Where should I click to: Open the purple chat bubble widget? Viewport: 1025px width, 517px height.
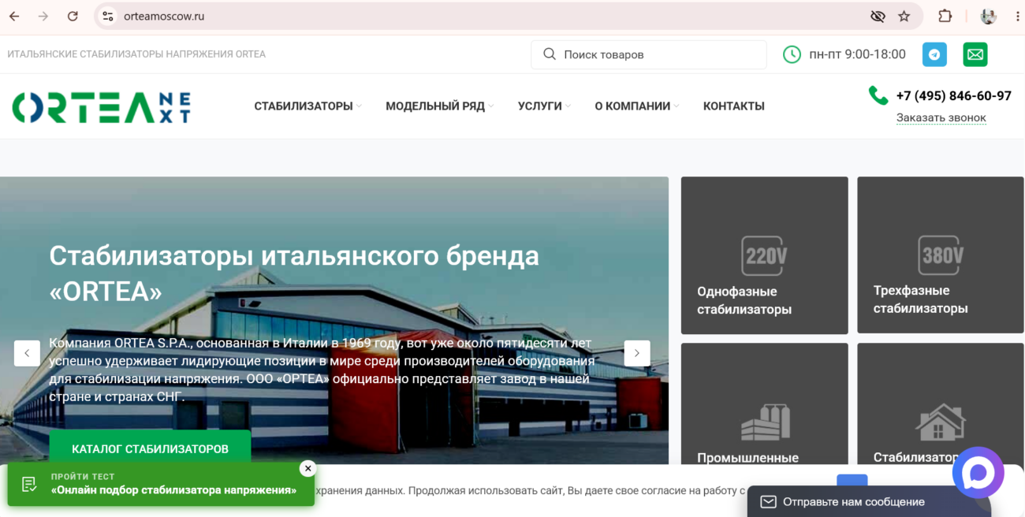click(978, 473)
